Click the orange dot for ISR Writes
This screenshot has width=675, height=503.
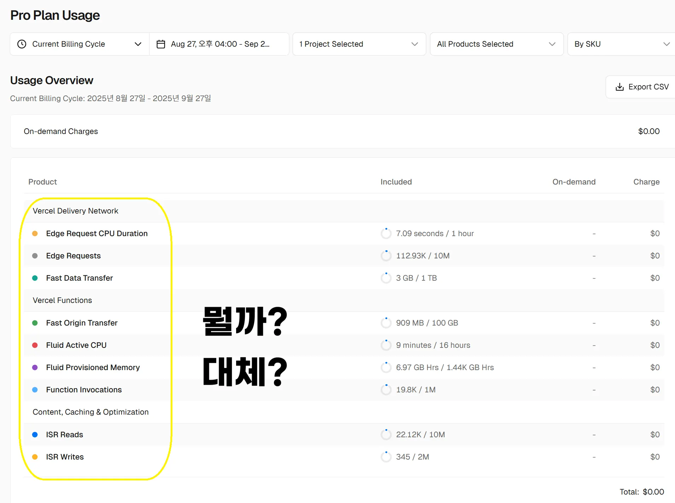click(x=35, y=457)
